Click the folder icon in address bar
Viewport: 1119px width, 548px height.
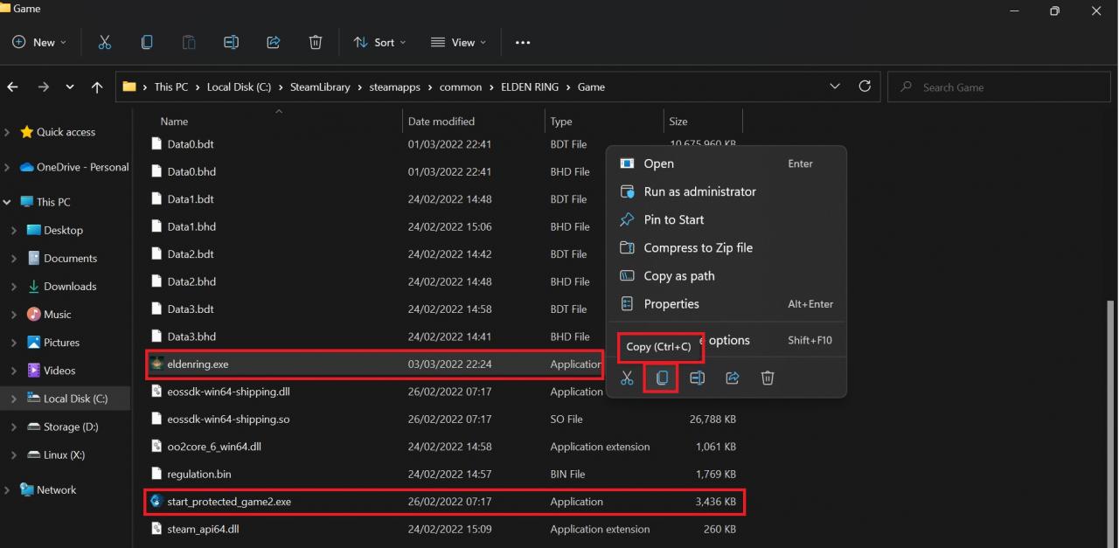point(129,87)
